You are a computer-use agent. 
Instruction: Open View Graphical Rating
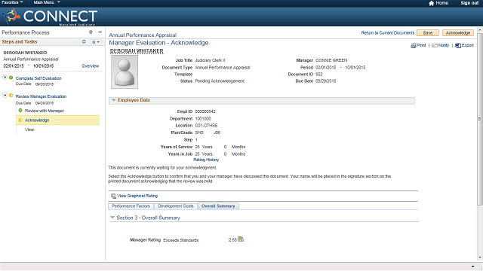[137, 196]
